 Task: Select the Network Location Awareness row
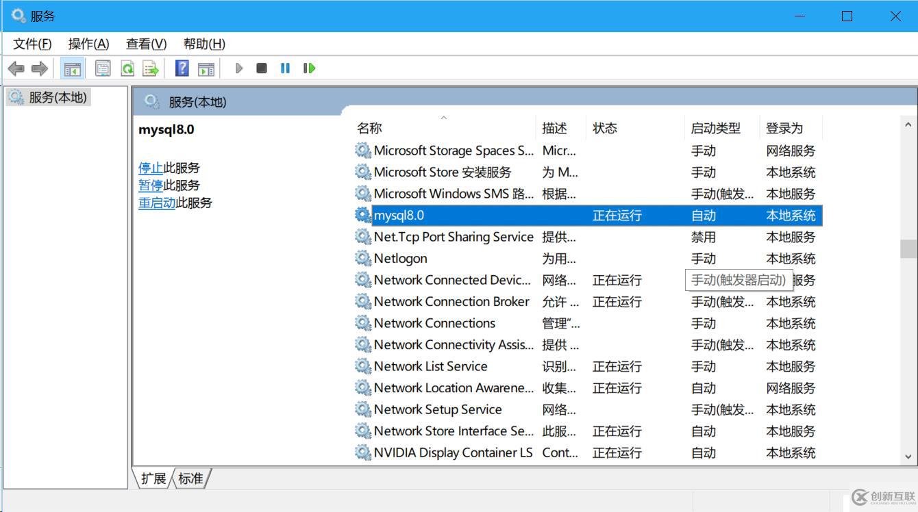pos(588,388)
